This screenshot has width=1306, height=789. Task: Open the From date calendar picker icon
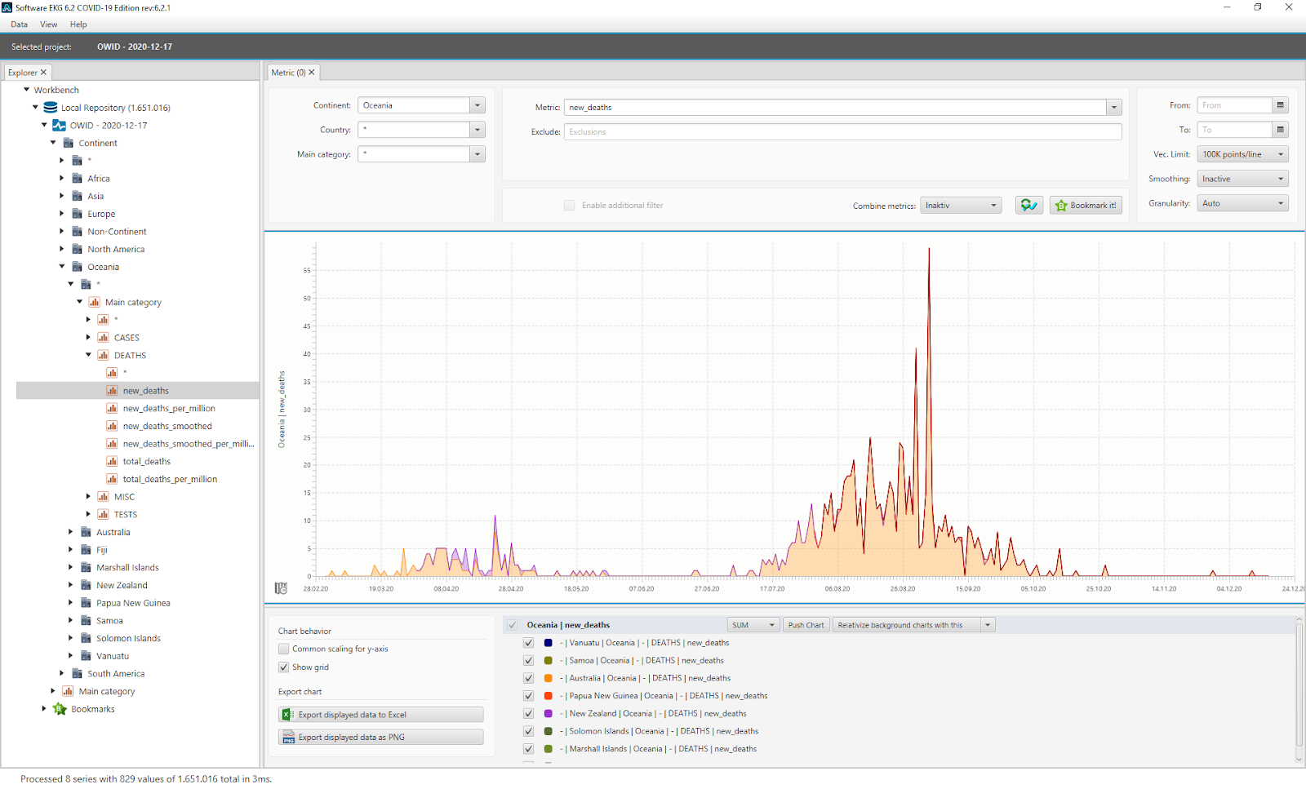[x=1280, y=105]
